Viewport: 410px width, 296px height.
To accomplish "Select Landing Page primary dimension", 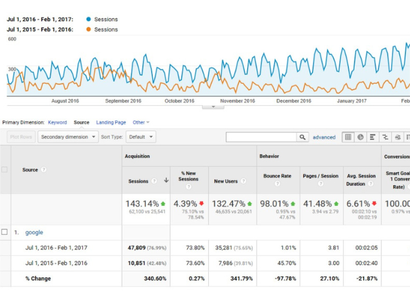I will point(111,122).
